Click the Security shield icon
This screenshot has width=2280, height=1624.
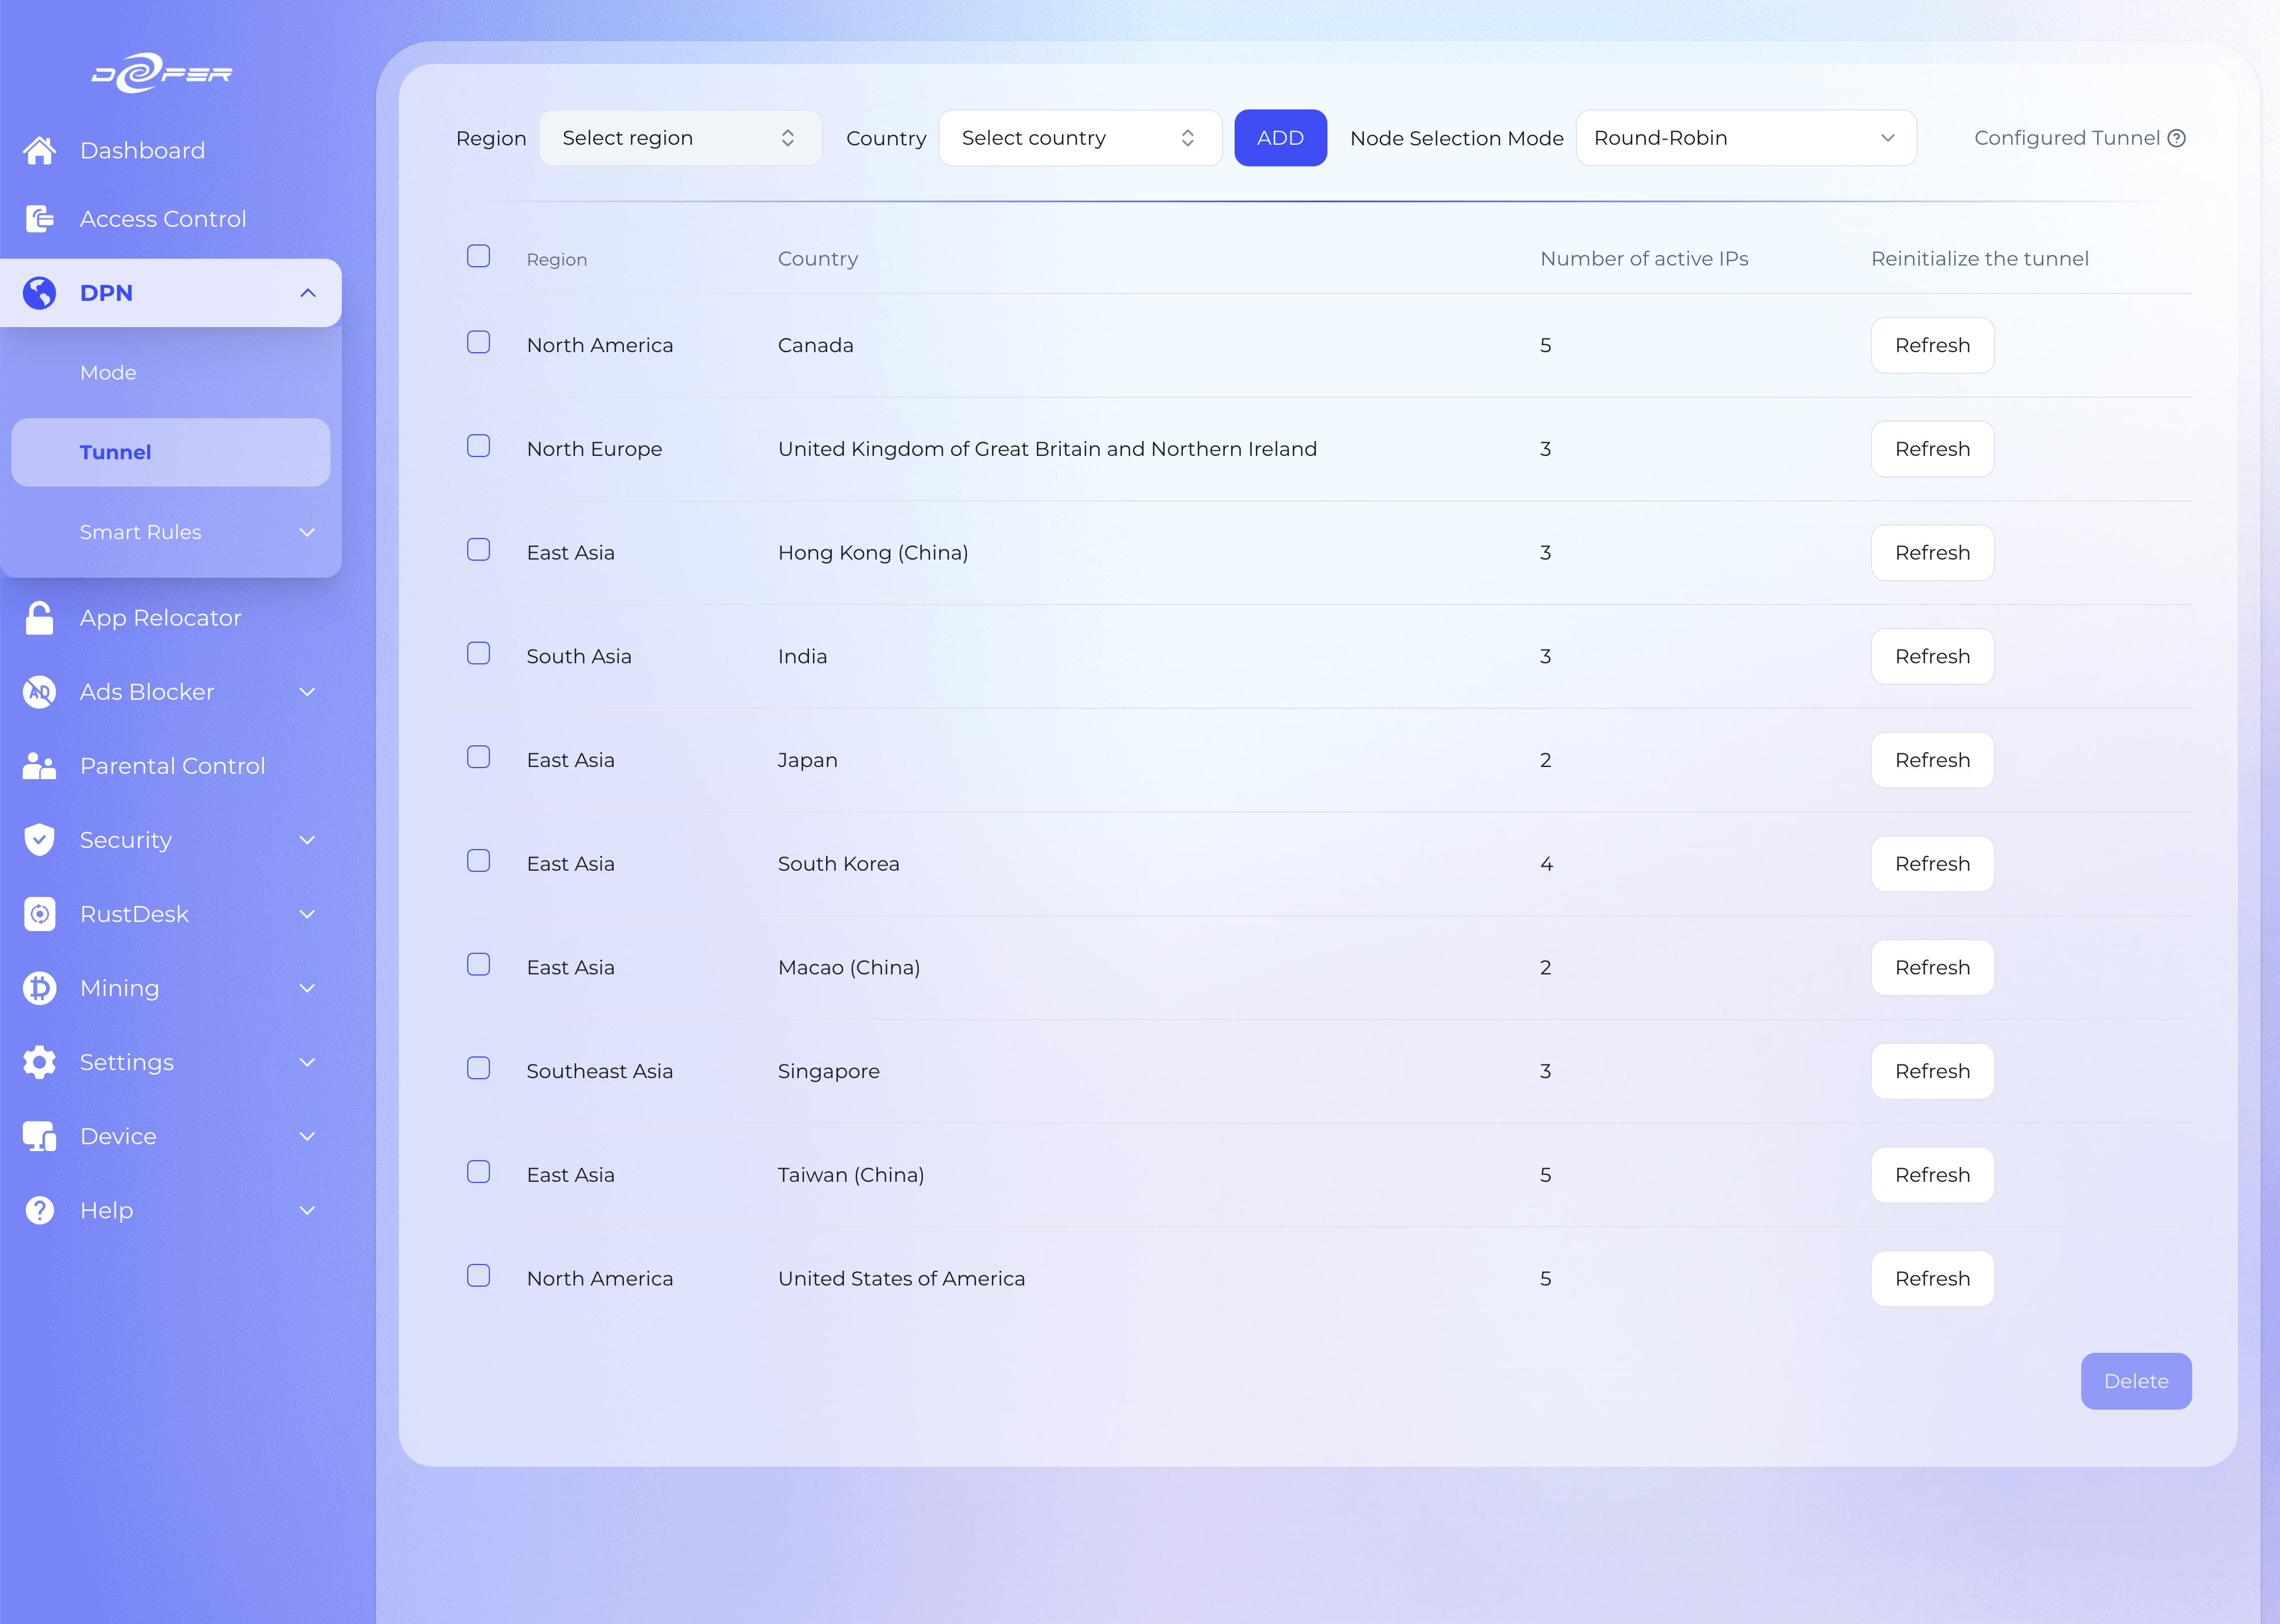[39, 840]
